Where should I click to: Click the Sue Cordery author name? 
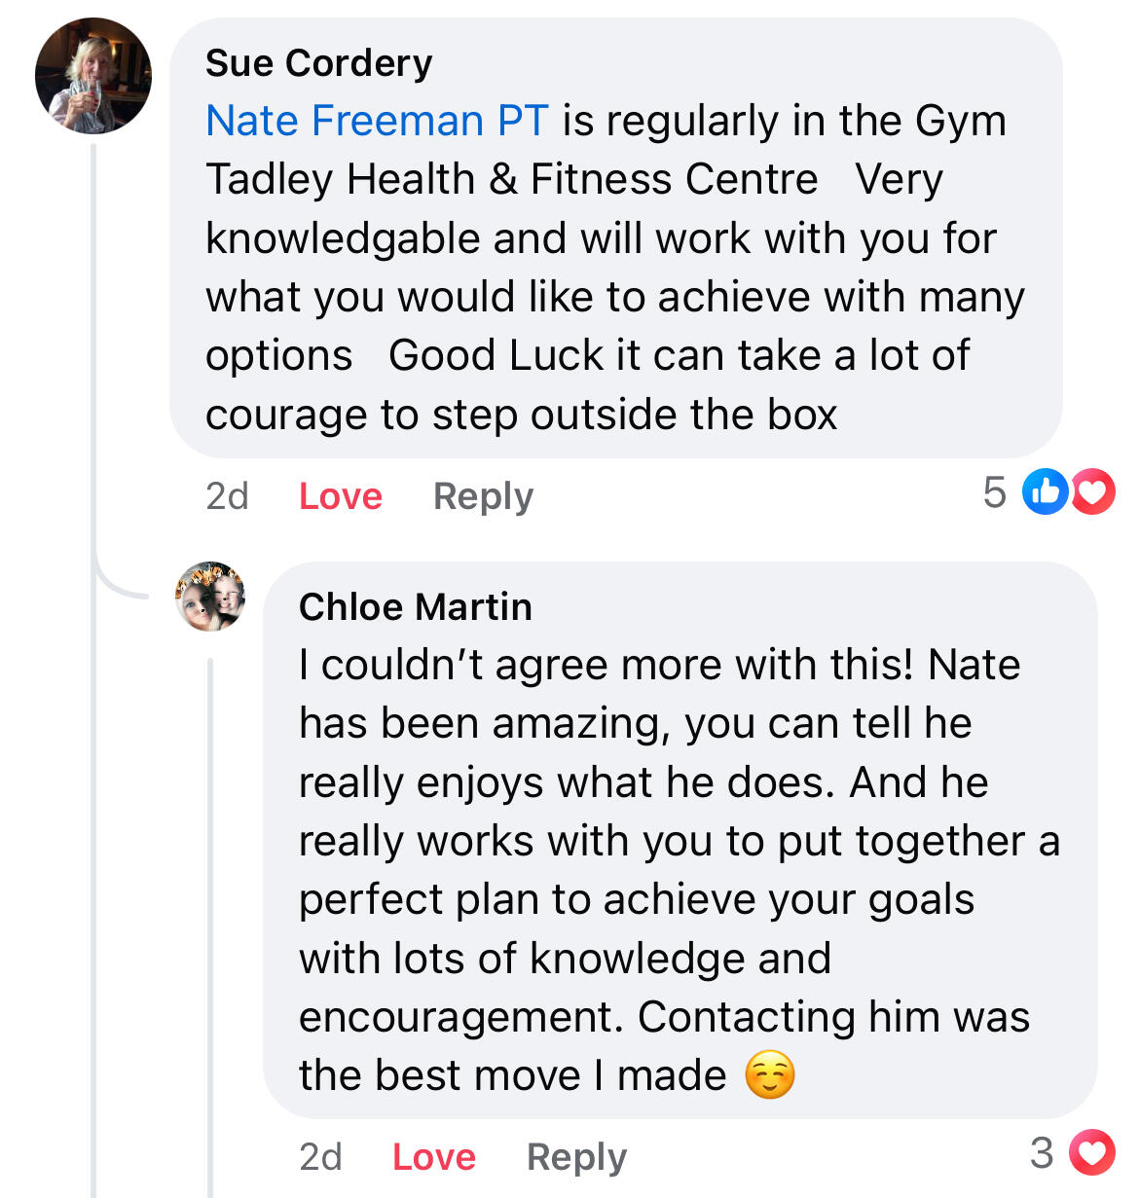[x=318, y=63]
